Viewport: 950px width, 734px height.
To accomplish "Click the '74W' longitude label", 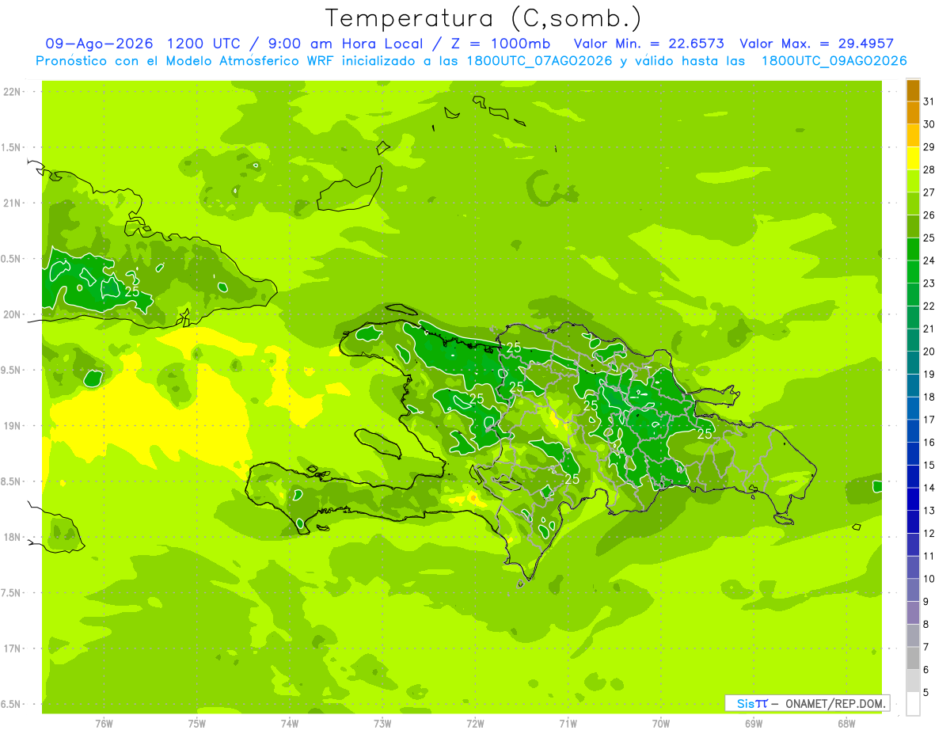I will click(289, 723).
